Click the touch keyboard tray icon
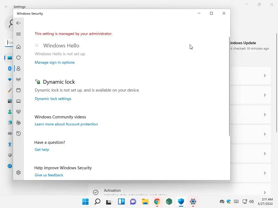 coord(236,201)
